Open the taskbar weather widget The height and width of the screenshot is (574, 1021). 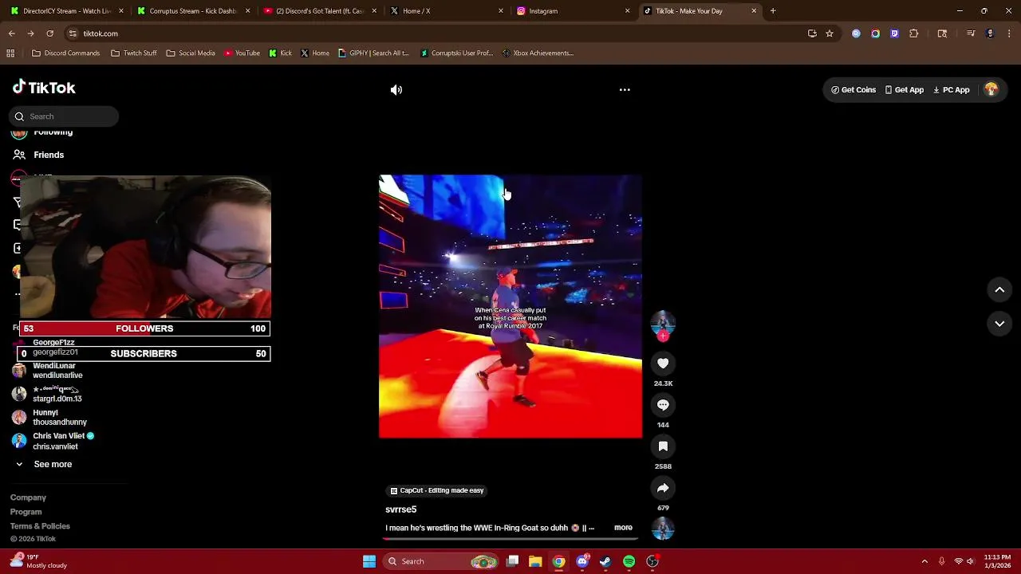[x=40, y=561]
